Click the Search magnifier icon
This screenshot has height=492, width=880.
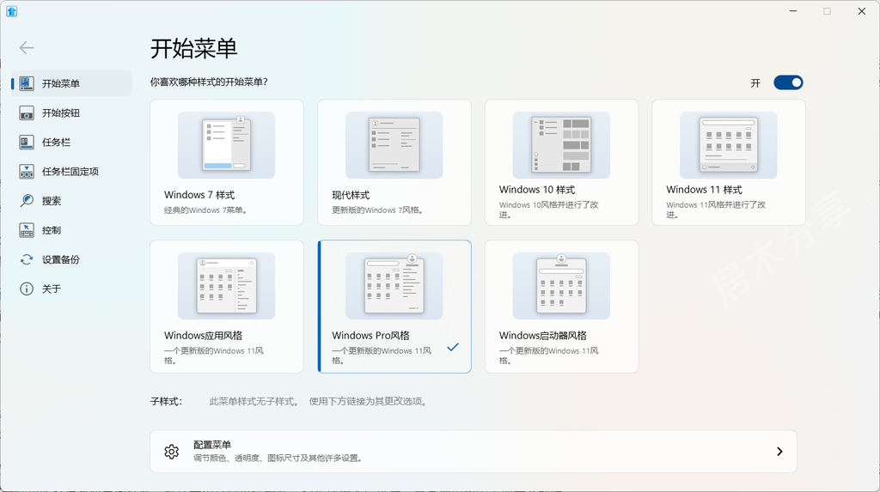[27, 200]
